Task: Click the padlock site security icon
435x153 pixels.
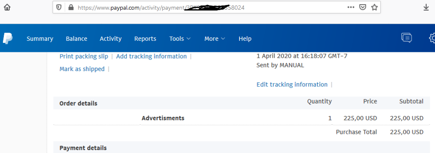Action: [71, 8]
